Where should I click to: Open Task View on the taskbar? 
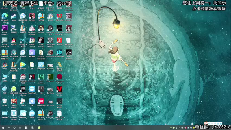(x=20, y=127)
